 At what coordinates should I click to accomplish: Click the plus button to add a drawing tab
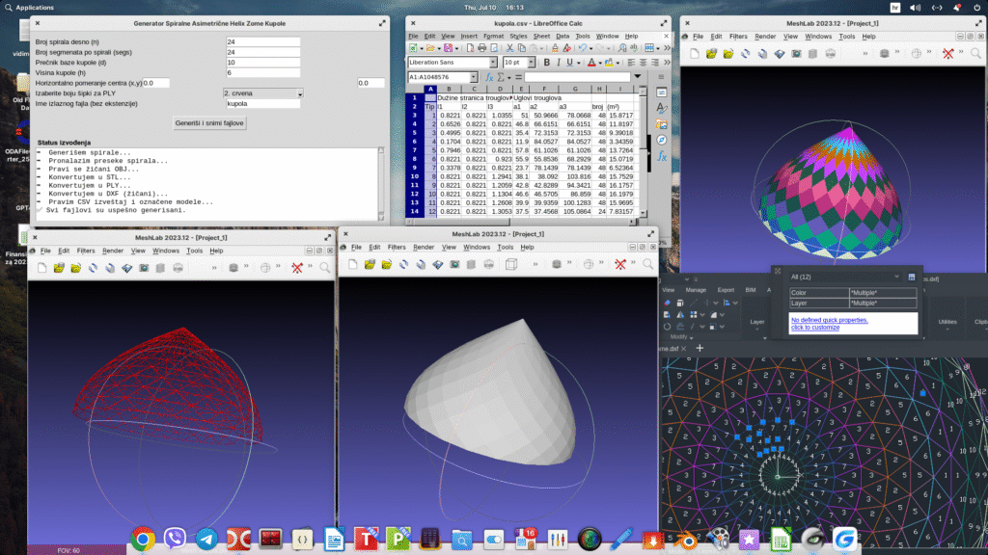pyautogui.click(x=700, y=348)
